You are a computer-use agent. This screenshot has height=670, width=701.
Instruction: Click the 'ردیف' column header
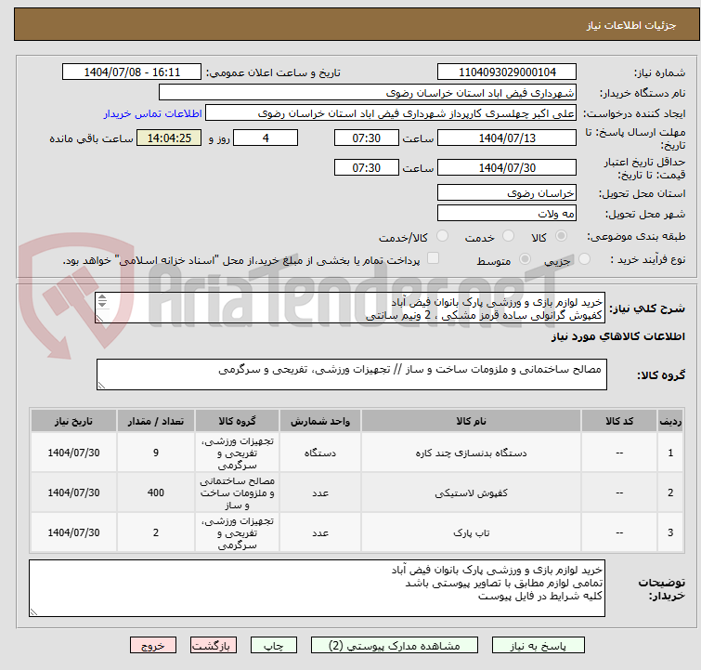click(x=670, y=421)
